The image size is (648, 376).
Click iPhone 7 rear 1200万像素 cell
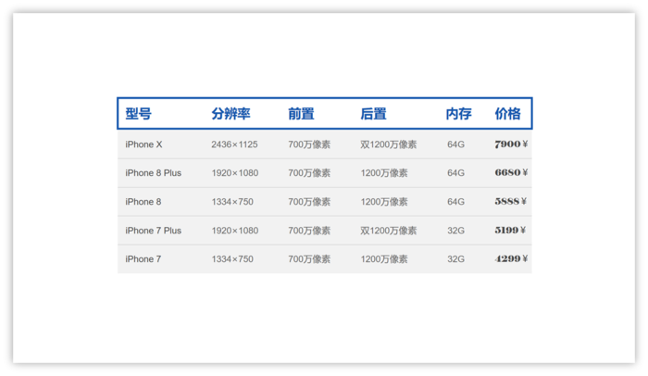[x=384, y=259]
